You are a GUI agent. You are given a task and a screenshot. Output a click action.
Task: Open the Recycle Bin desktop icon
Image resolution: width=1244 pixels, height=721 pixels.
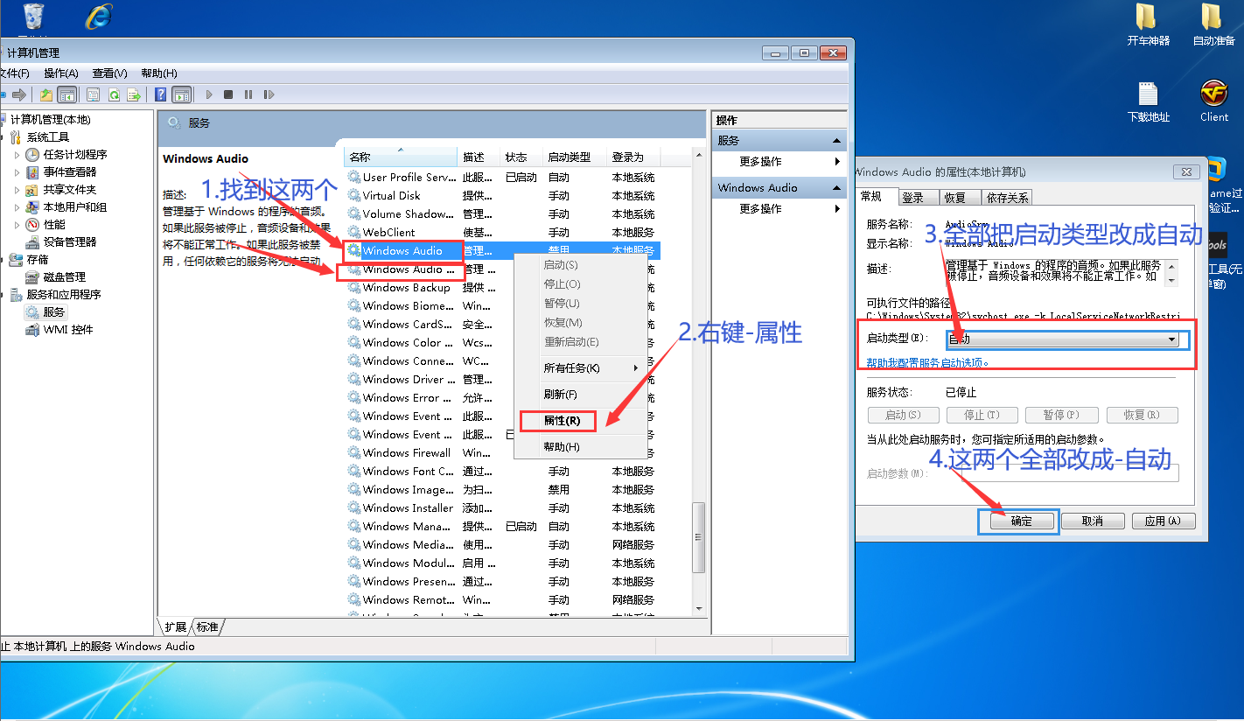(34, 16)
